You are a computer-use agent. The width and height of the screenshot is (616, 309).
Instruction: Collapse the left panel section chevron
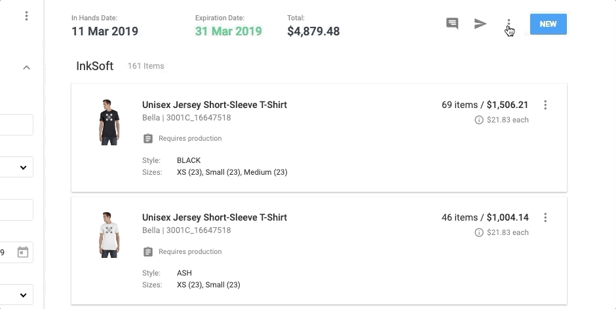click(x=26, y=67)
